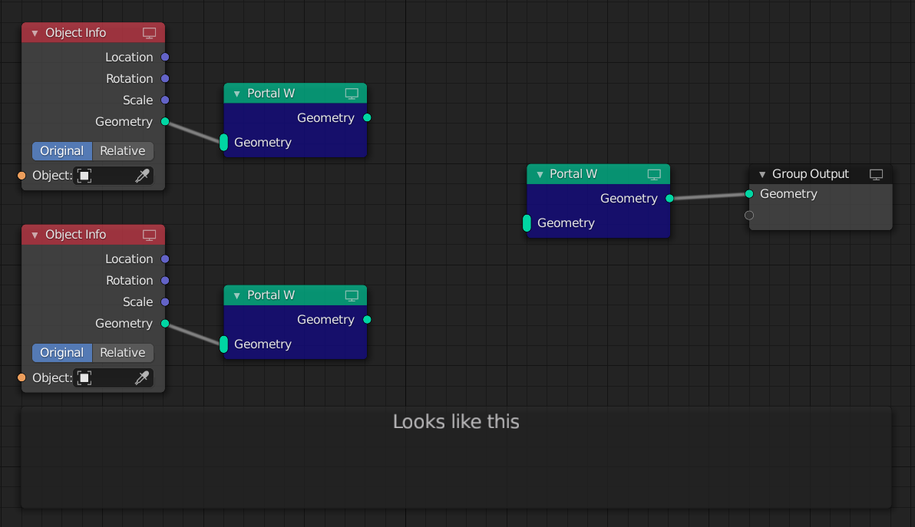The width and height of the screenshot is (915, 527).
Task: Click the Group Output node title
Action: click(x=811, y=173)
